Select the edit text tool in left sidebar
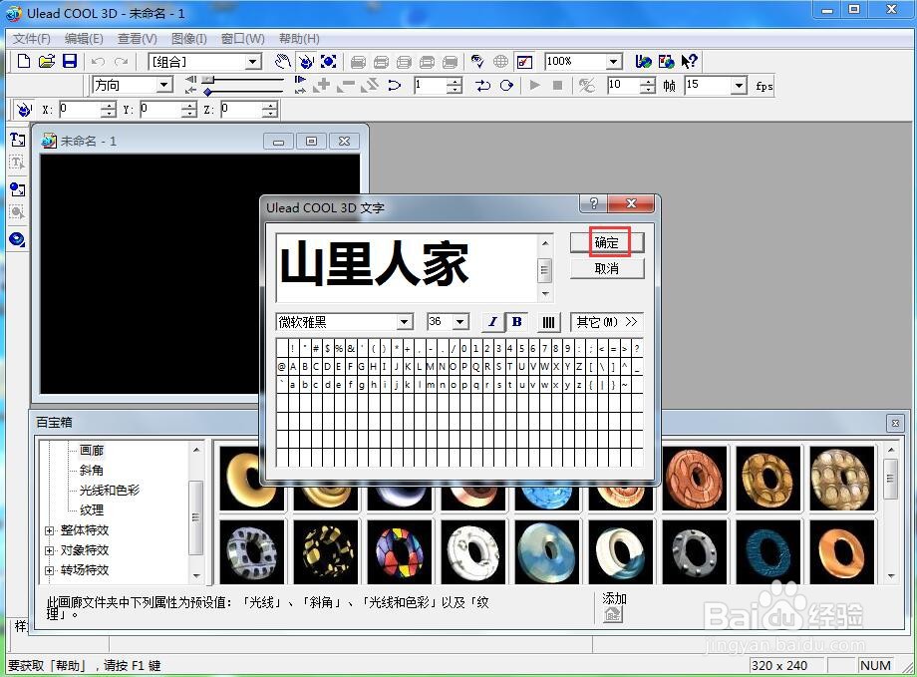 coord(18,163)
